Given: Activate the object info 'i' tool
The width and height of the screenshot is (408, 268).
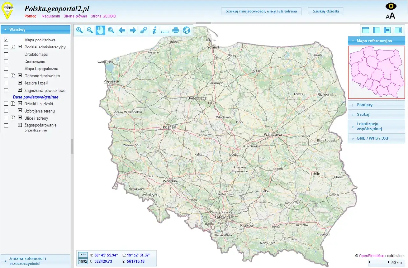Looking at the screenshot, I should tap(154, 30).
